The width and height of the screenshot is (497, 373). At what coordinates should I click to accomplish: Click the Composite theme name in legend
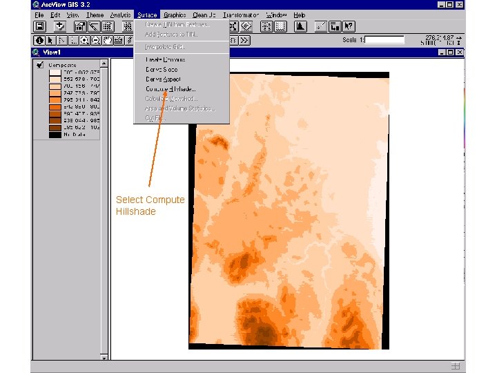[x=62, y=65]
